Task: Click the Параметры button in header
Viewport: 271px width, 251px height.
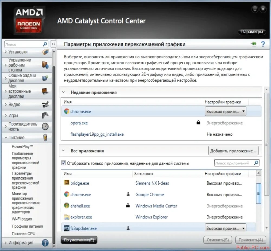Action: coord(252,32)
